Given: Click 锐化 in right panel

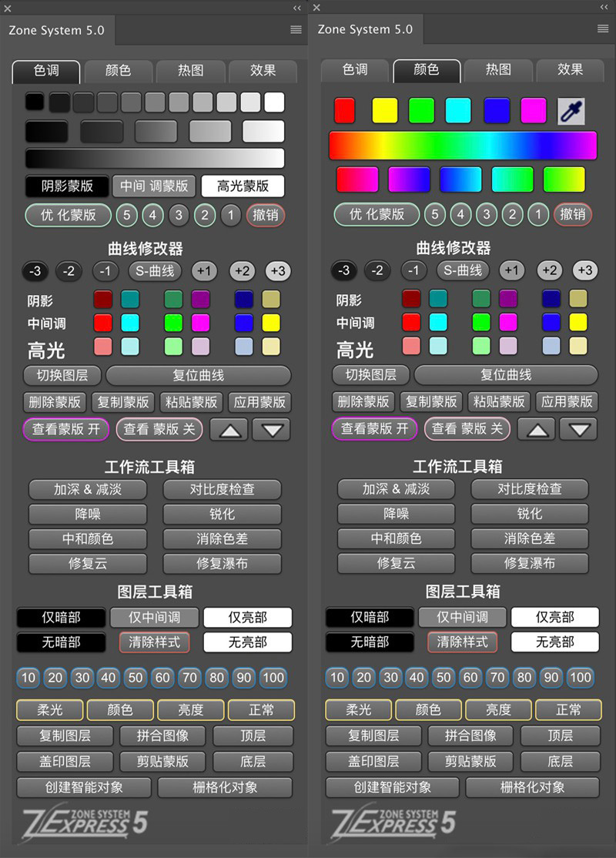Looking at the screenshot, I should (530, 514).
